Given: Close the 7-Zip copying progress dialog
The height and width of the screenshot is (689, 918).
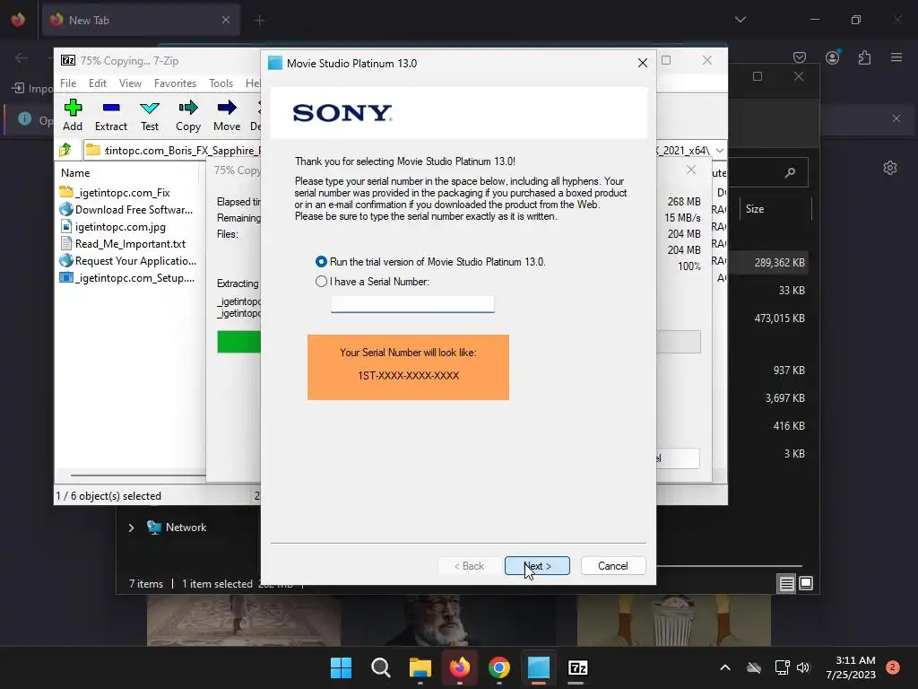Looking at the screenshot, I should click(x=691, y=170).
